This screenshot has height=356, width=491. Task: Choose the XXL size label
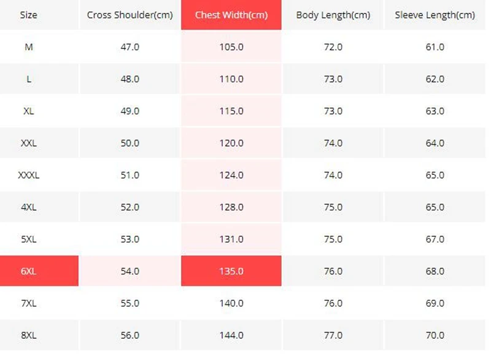point(29,143)
